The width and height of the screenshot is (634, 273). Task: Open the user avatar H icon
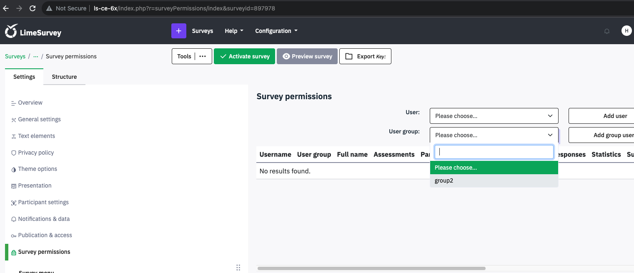coord(626,31)
